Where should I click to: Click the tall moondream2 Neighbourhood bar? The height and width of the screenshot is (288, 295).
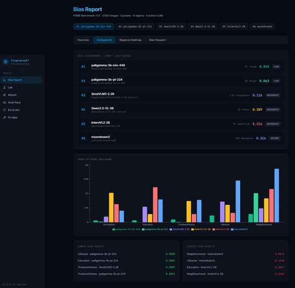pos(276,196)
